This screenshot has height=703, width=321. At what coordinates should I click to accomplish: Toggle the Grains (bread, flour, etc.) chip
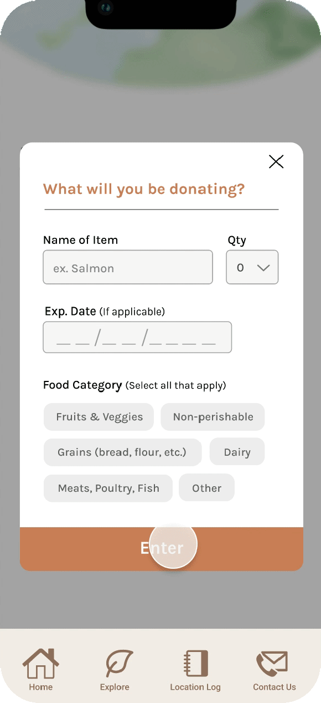point(122,452)
